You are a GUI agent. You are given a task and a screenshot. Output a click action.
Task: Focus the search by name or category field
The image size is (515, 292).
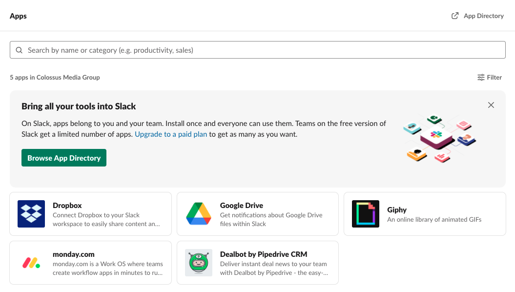click(x=258, y=50)
